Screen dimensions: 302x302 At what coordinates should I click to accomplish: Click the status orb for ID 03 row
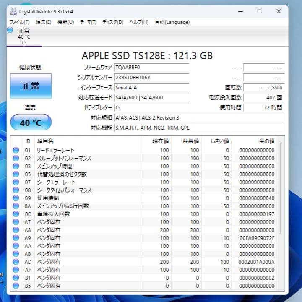point(16,166)
